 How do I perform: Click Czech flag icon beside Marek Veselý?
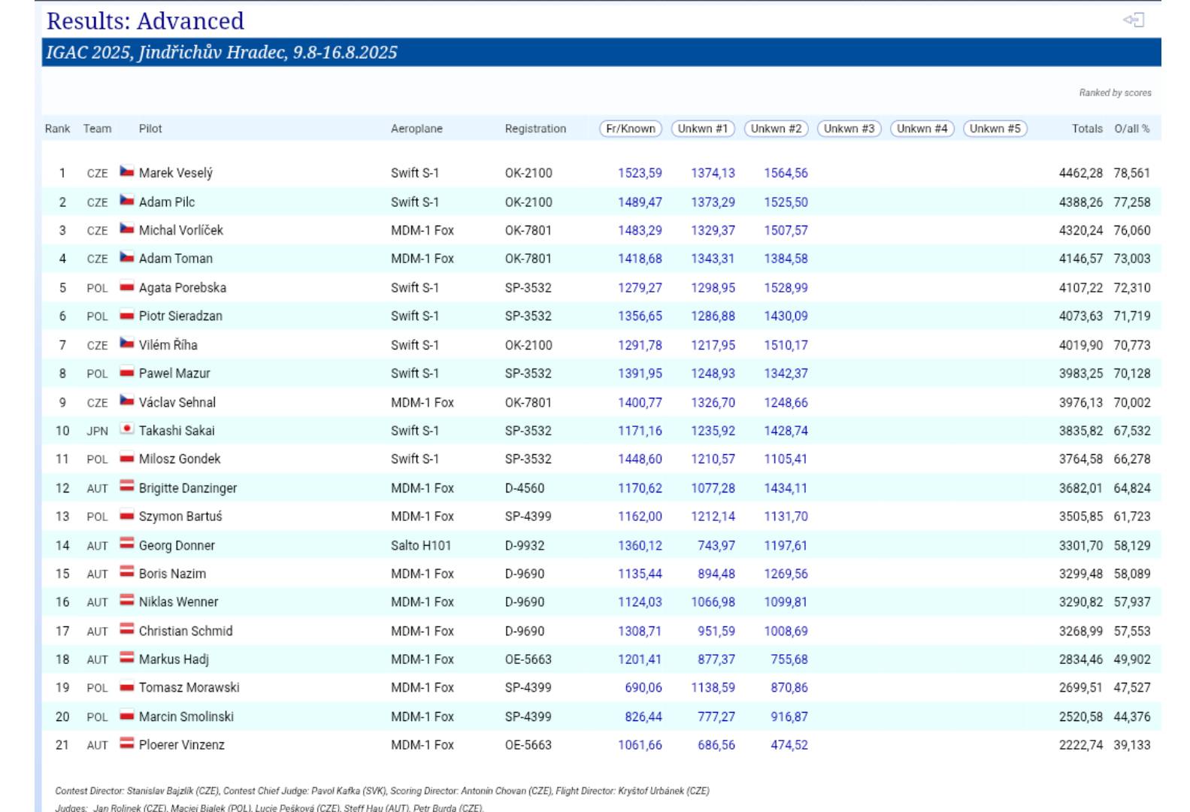click(x=127, y=172)
